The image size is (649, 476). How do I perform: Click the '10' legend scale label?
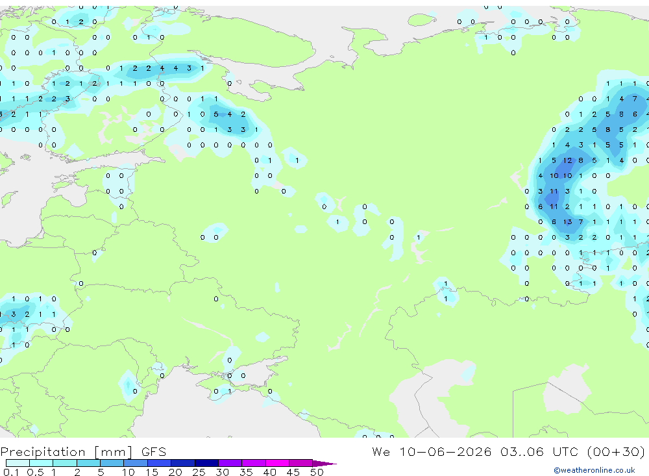tap(129, 472)
